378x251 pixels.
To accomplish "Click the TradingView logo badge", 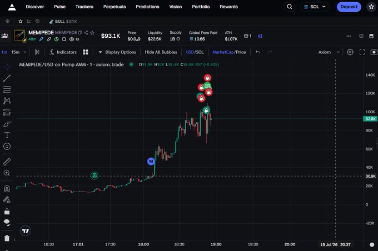I will tap(26, 231).
